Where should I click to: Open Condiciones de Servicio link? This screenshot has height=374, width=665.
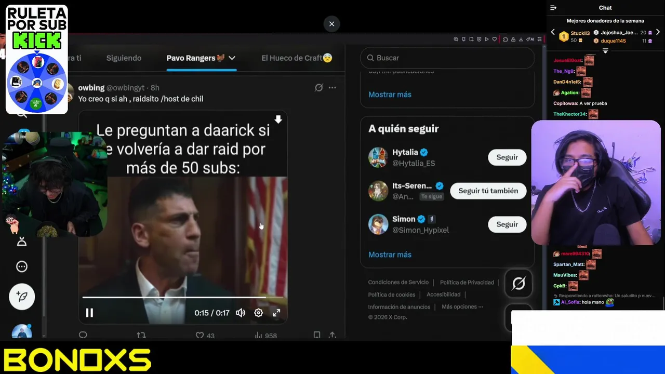pyautogui.click(x=398, y=283)
